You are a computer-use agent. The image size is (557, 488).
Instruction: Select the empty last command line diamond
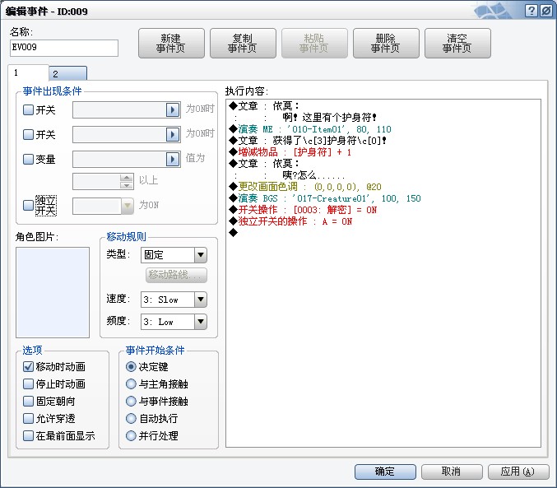click(x=233, y=233)
